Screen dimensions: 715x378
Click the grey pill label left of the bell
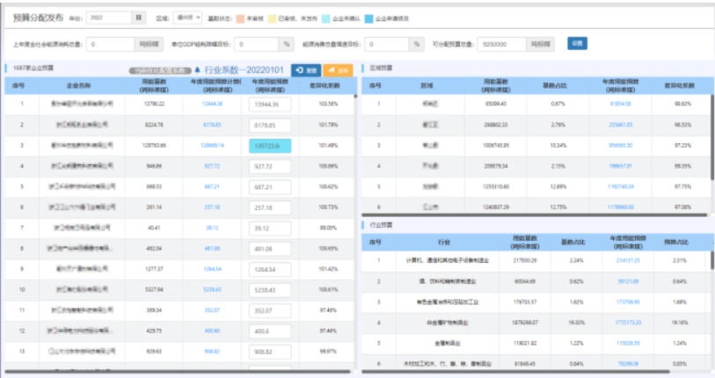(x=158, y=70)
